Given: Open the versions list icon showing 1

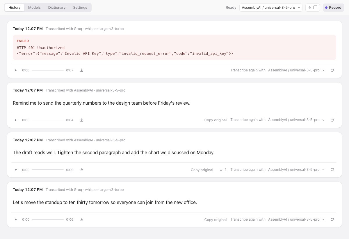Looking at the screenshot, I should click(x=223, y=170).
